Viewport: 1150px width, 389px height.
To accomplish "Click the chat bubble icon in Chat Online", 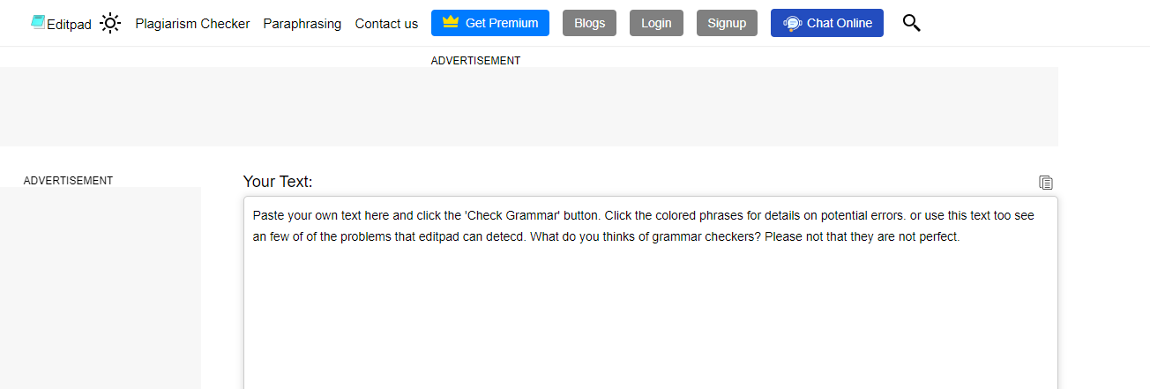I will [x=792, y=23].
